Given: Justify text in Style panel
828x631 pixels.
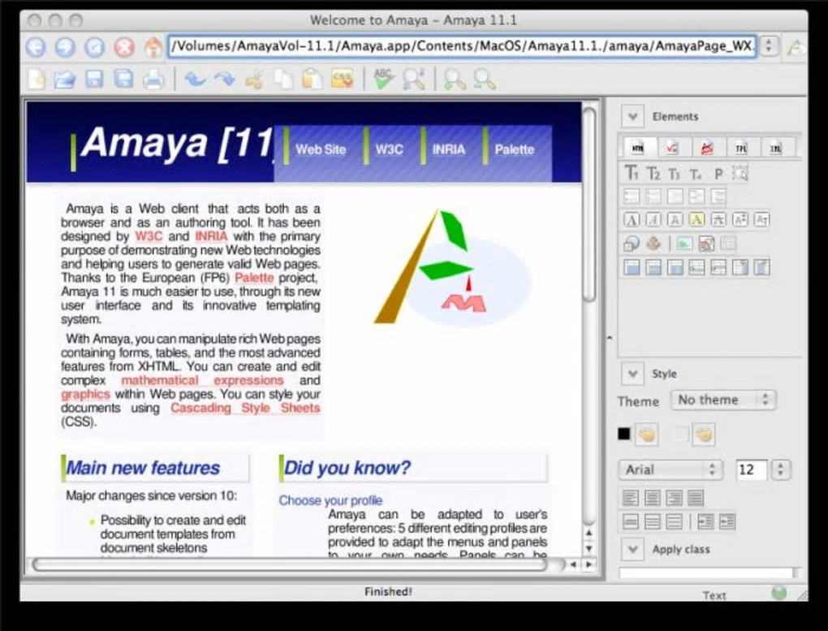Looking at the screenshot, I should 696,498.
